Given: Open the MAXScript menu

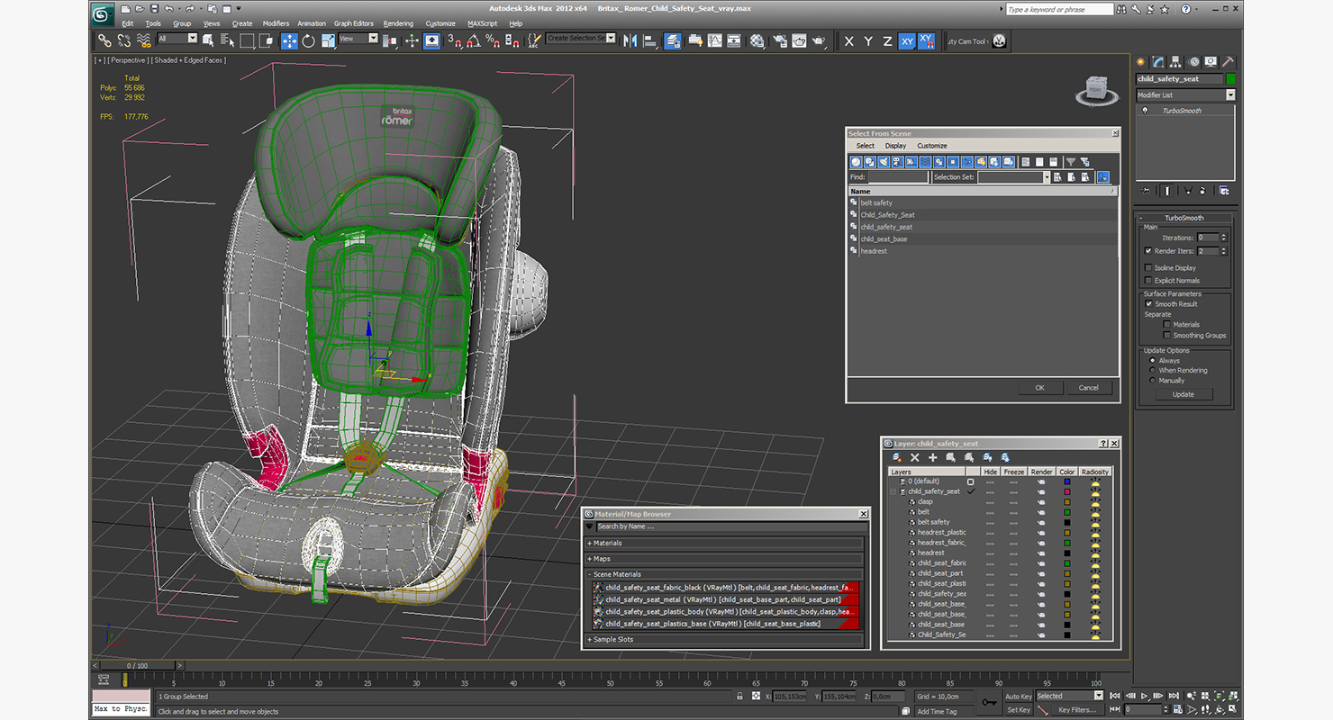Looking at the screenshot, I should [482, 23].
